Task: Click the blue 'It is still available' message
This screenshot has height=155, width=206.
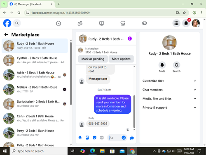Action: [112, 104]
